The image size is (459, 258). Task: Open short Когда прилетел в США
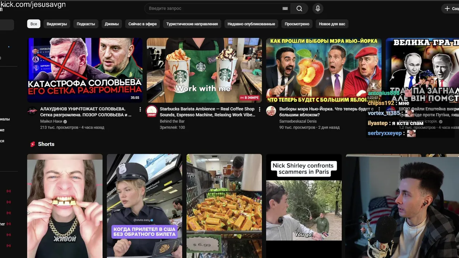pyautogui.click(x=145, y=206)
